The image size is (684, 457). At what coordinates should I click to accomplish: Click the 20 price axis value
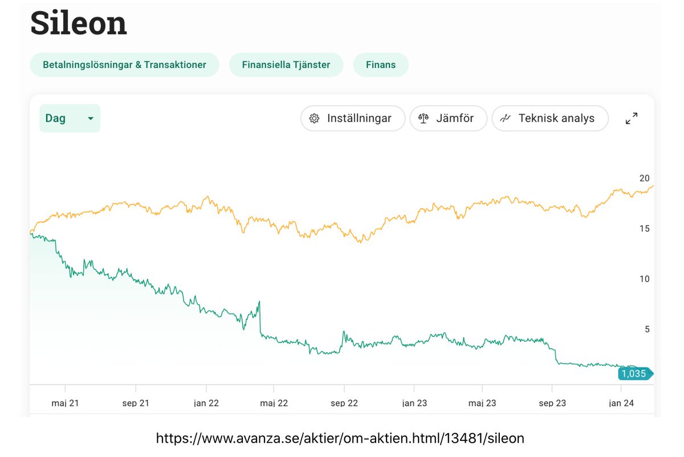tap(645, 178)
